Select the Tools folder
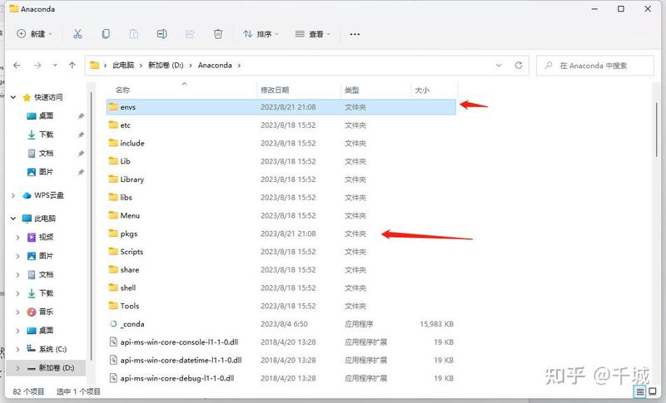The height and width of the screenshot is (403, 666). point(281,306)
